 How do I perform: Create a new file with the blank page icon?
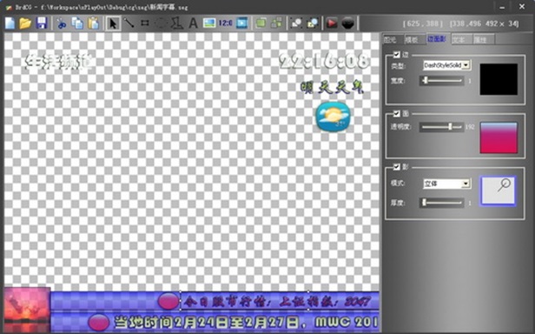coord(10,23)
